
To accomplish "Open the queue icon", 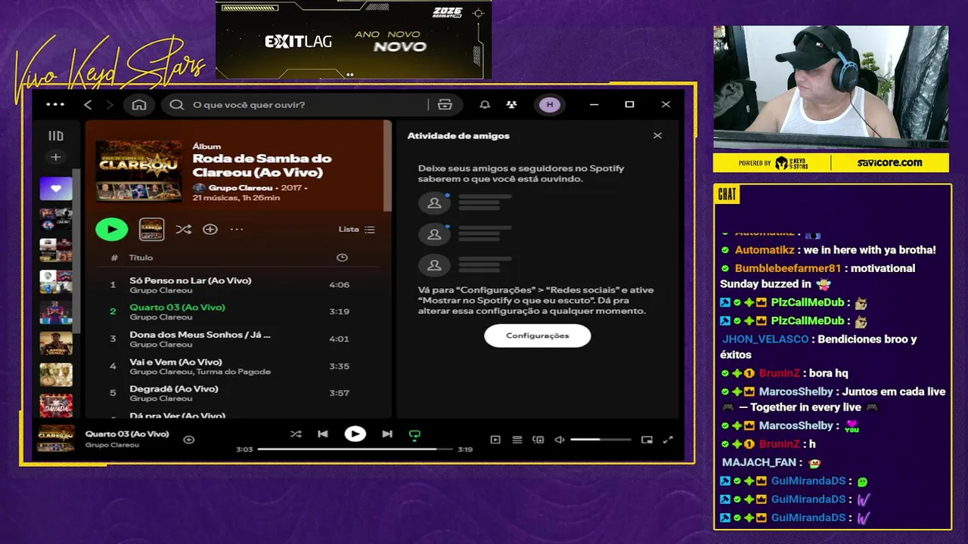I will [x=517, y=440].
